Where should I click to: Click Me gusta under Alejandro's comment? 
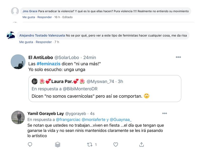tap(26, 42)
